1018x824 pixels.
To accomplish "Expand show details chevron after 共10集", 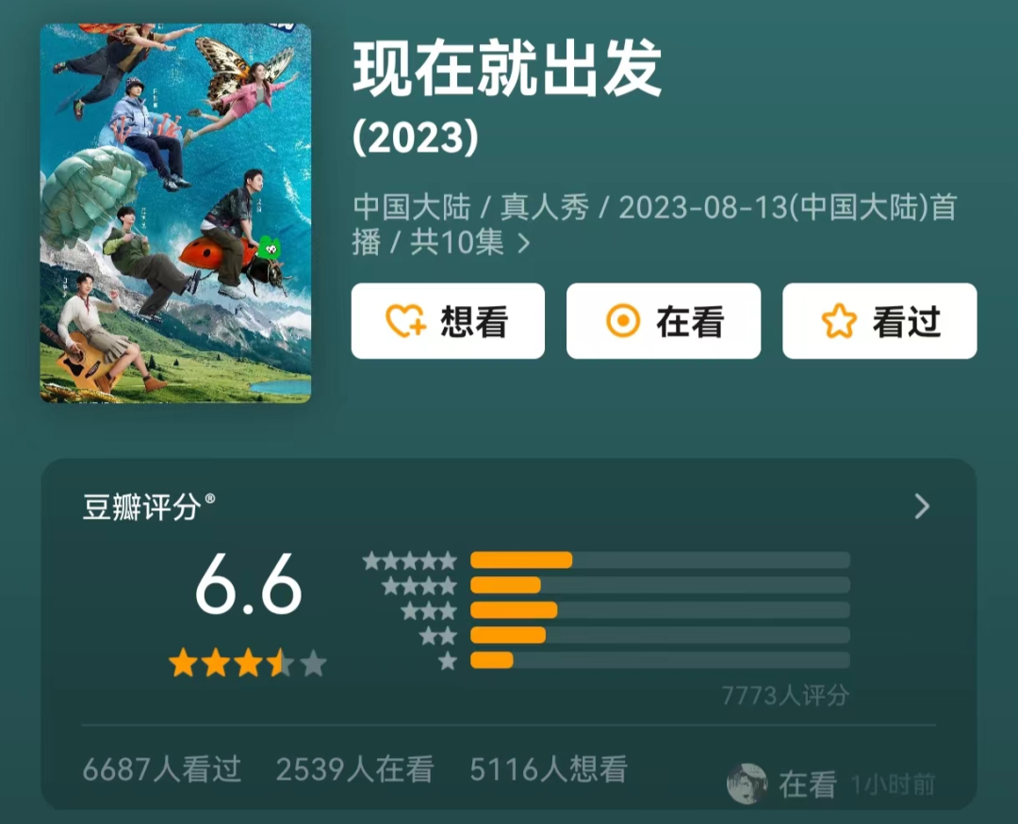I will point(524,243).
